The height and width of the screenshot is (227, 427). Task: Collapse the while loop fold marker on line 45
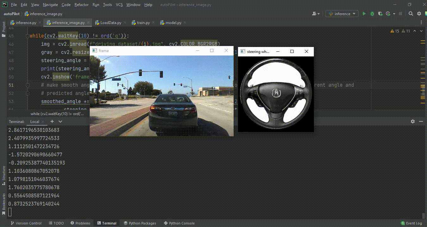tap(28, 36)
